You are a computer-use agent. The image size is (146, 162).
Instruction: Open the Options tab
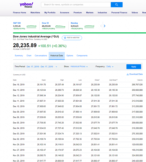click(x=70, y=55)
